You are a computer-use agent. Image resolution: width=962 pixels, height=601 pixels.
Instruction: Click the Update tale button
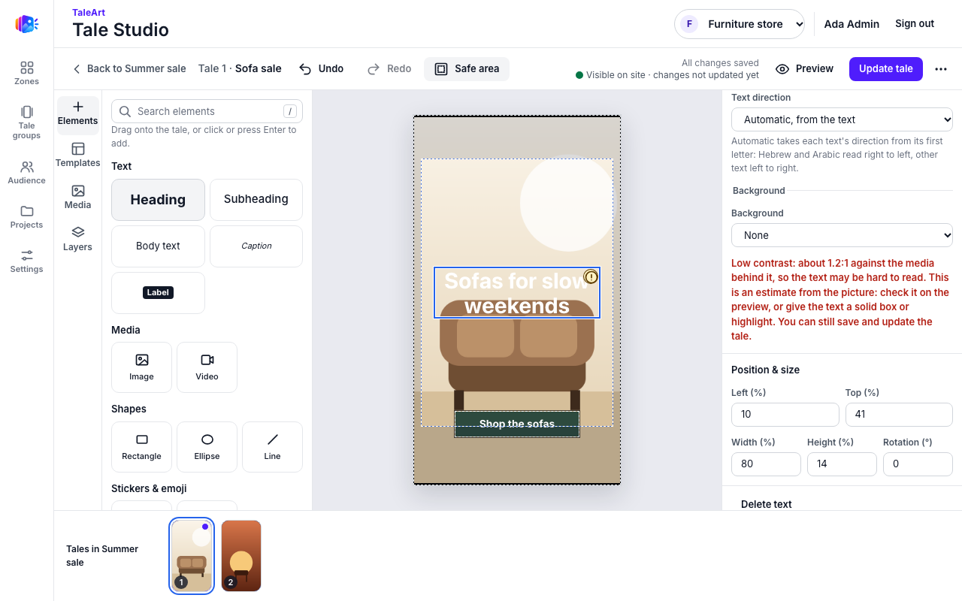tap(886, 69)
